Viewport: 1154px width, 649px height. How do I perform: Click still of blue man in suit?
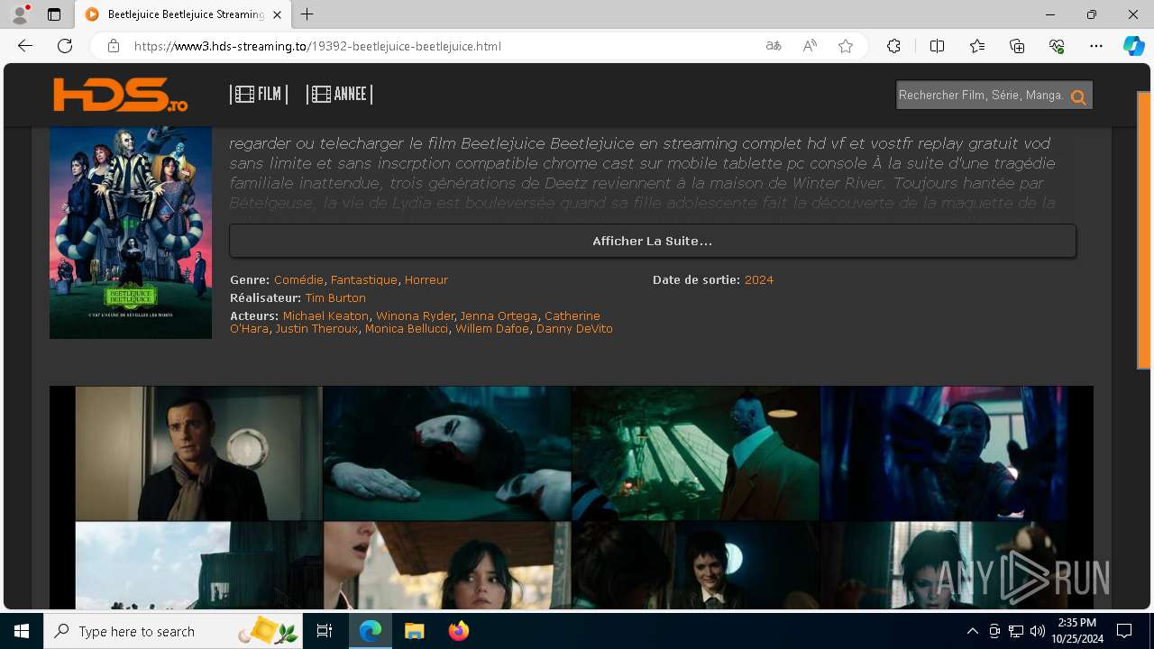tap(696, 453)
